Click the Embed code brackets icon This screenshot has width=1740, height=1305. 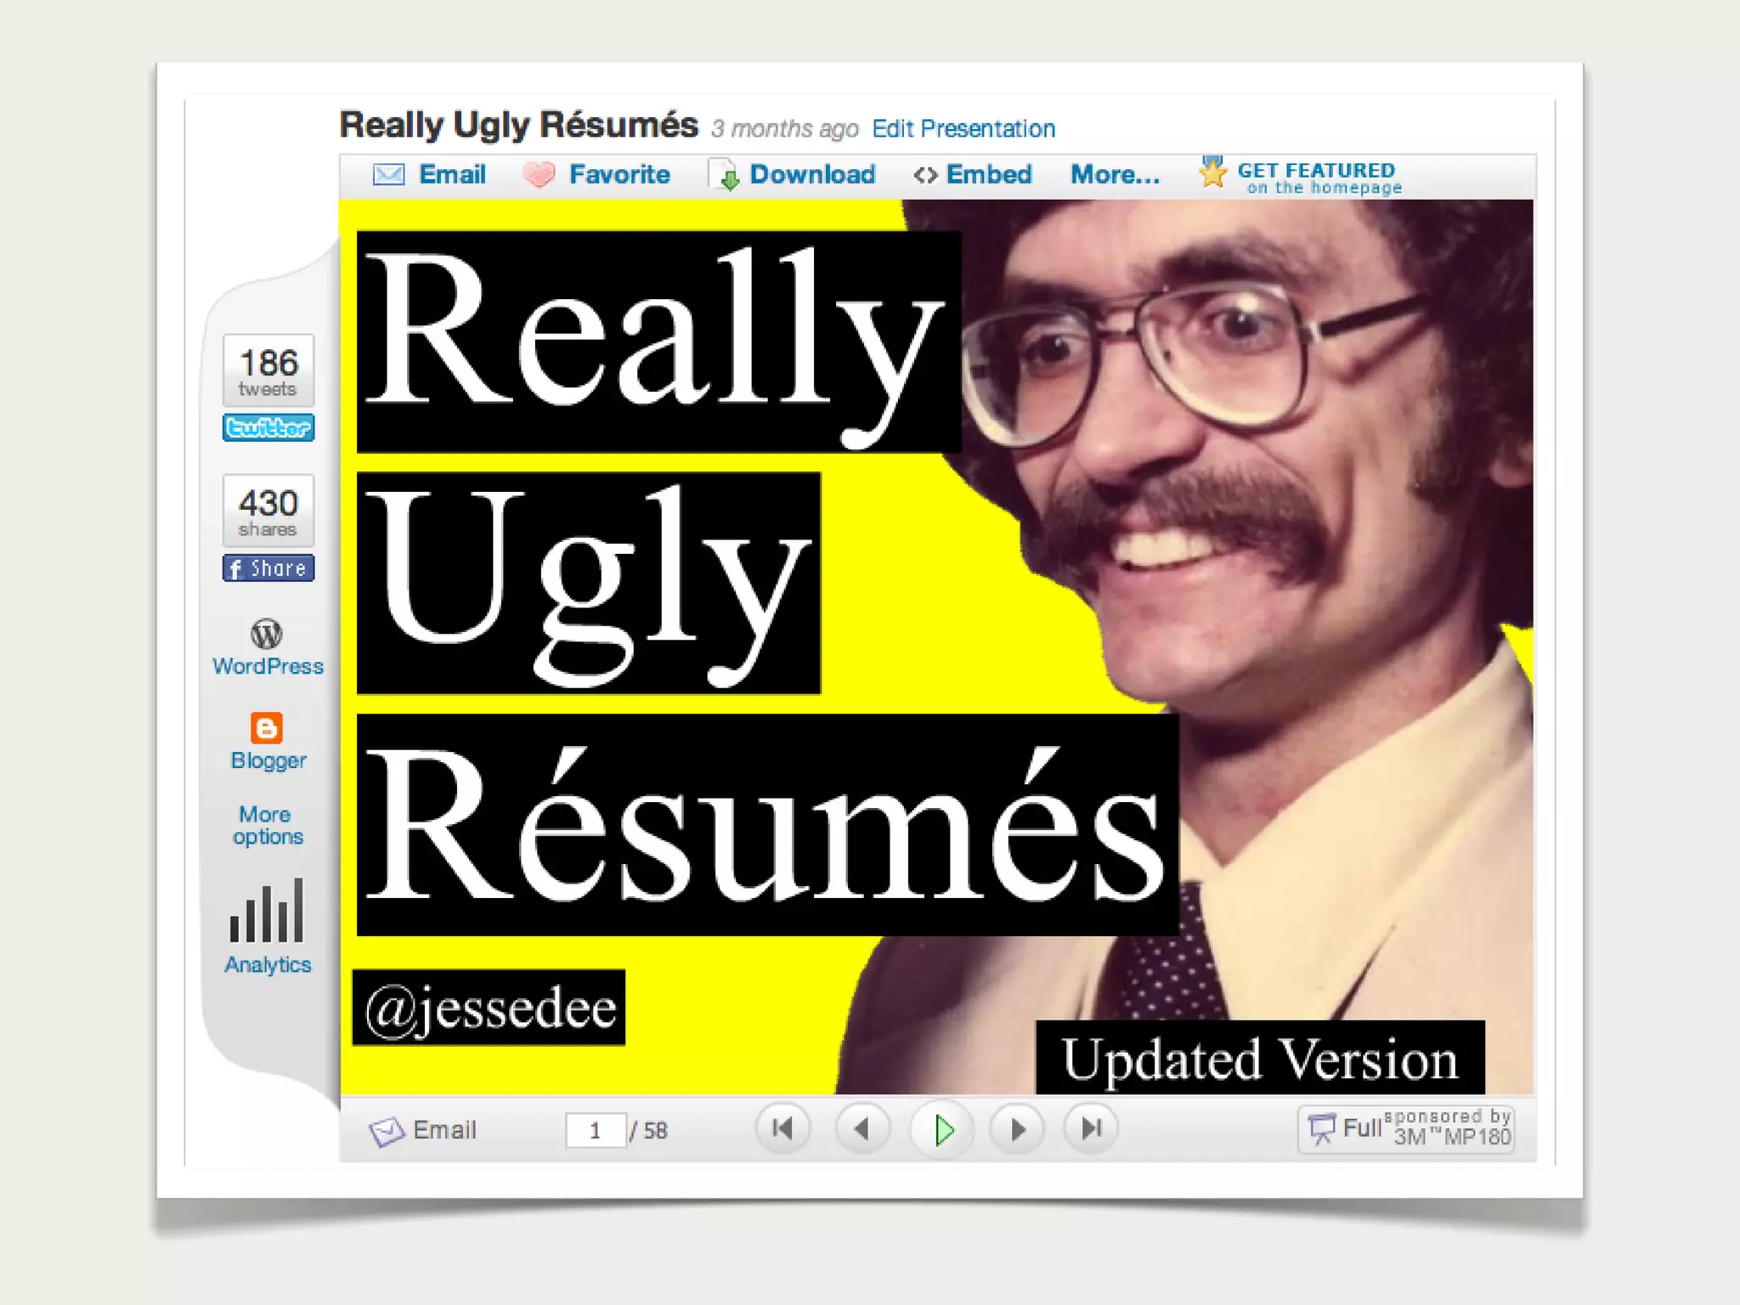(925, 175)
